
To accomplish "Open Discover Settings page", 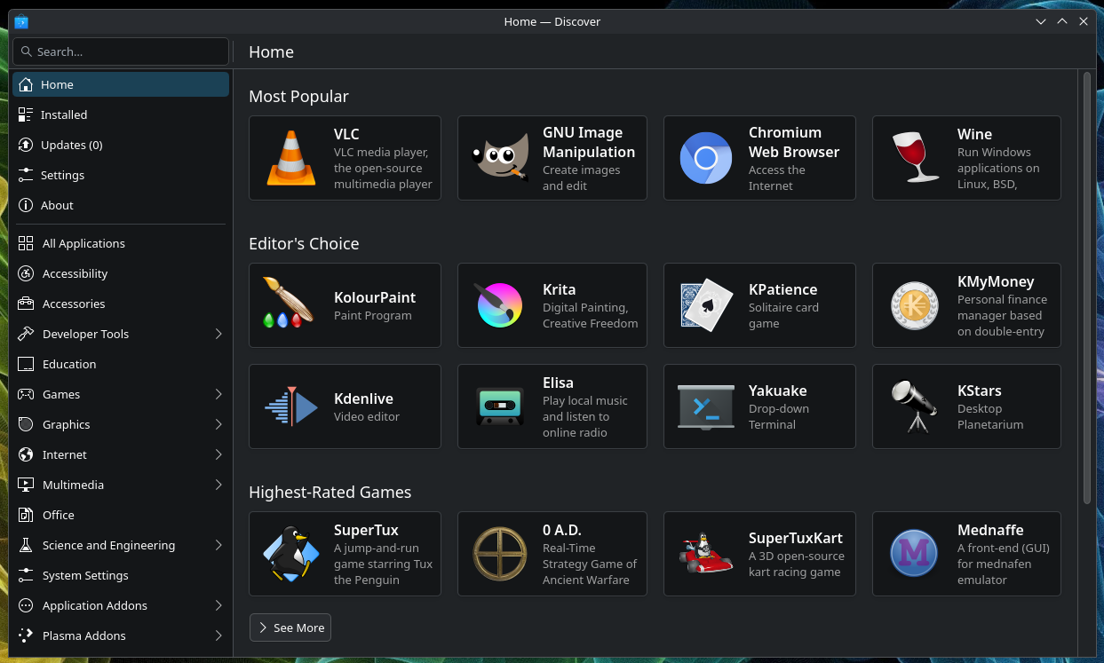I will click(x=121, y=175).
